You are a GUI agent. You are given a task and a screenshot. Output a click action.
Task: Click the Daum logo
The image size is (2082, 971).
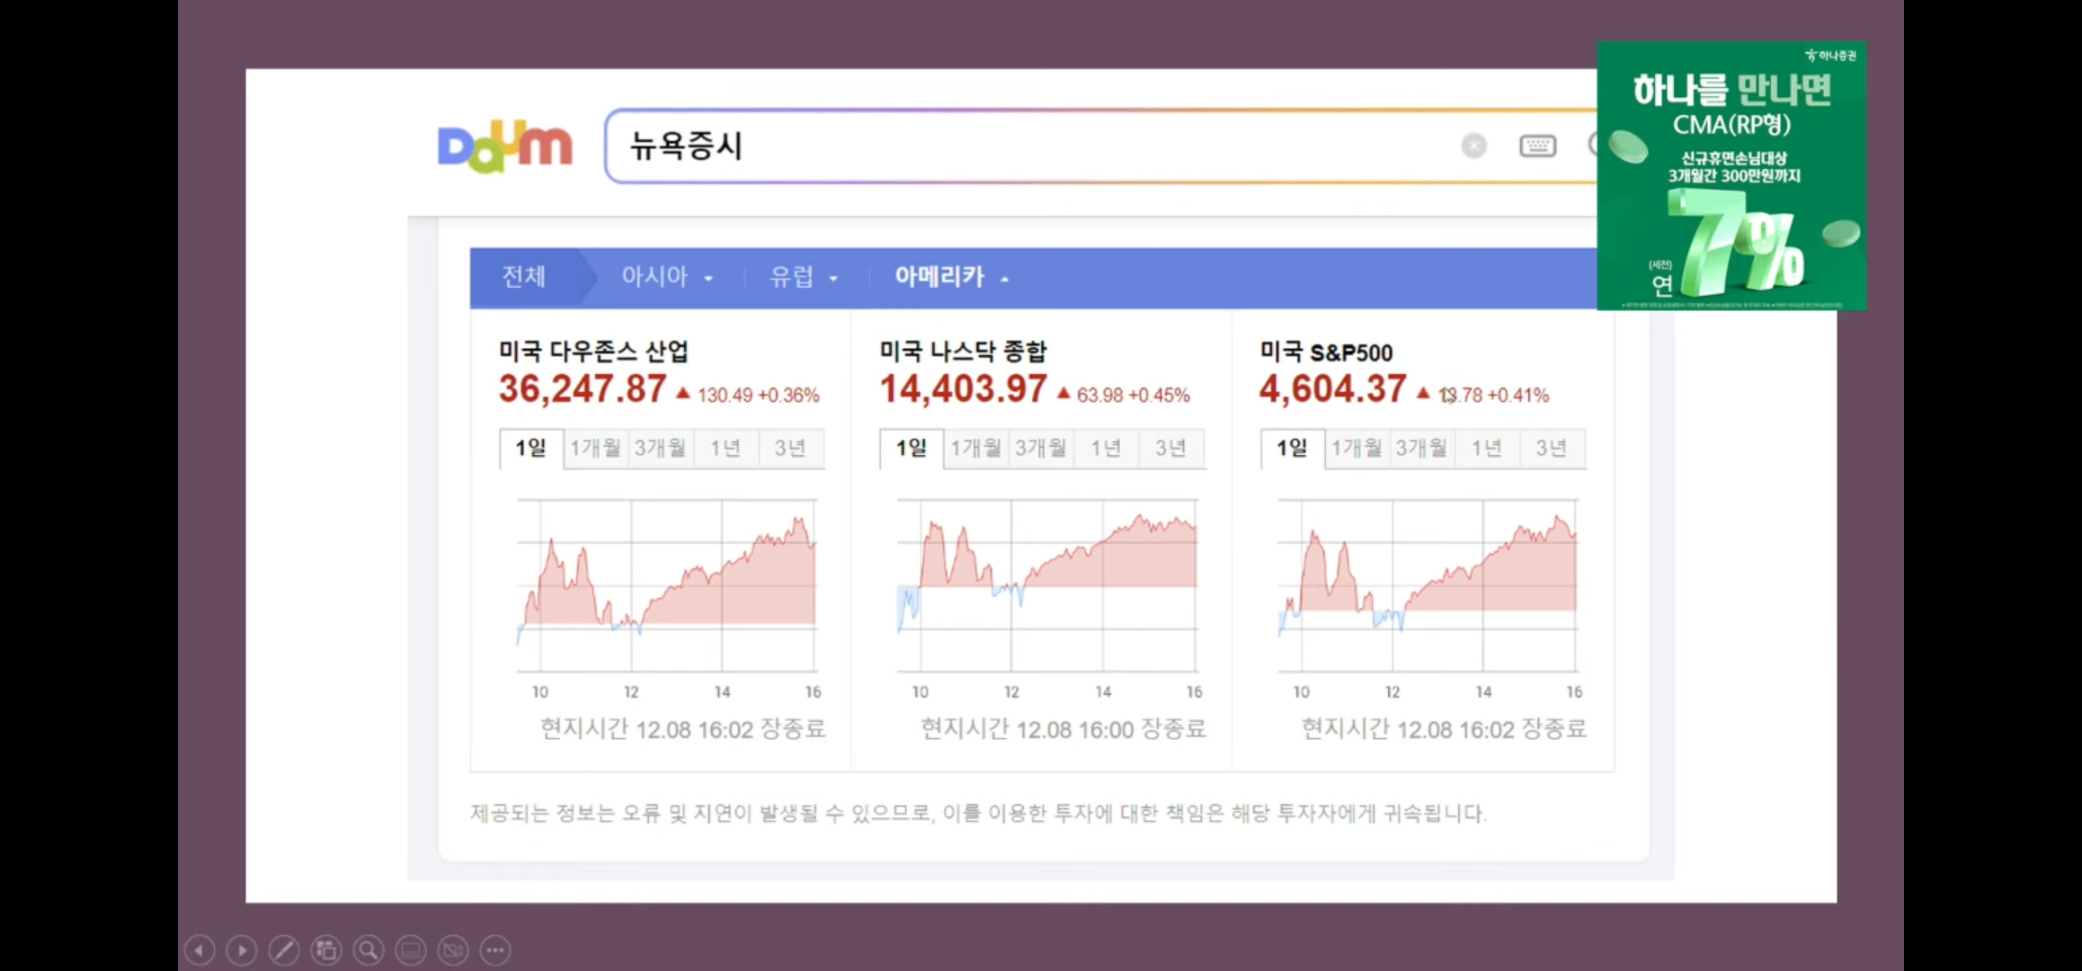[x=504, y=146]
